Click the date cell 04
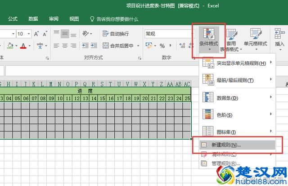Viewport: 288px width, 186px height. (9, 98)
